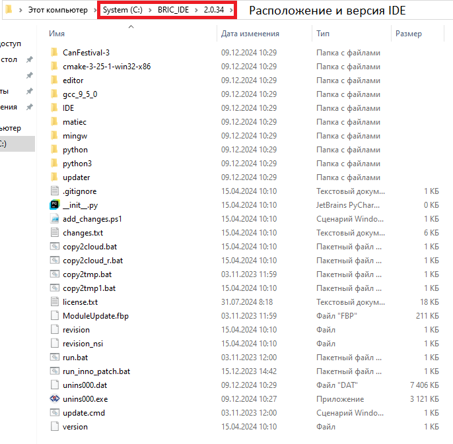Select the unins000.exe application icon
This screenshot has height=444, width=453.
55,398
